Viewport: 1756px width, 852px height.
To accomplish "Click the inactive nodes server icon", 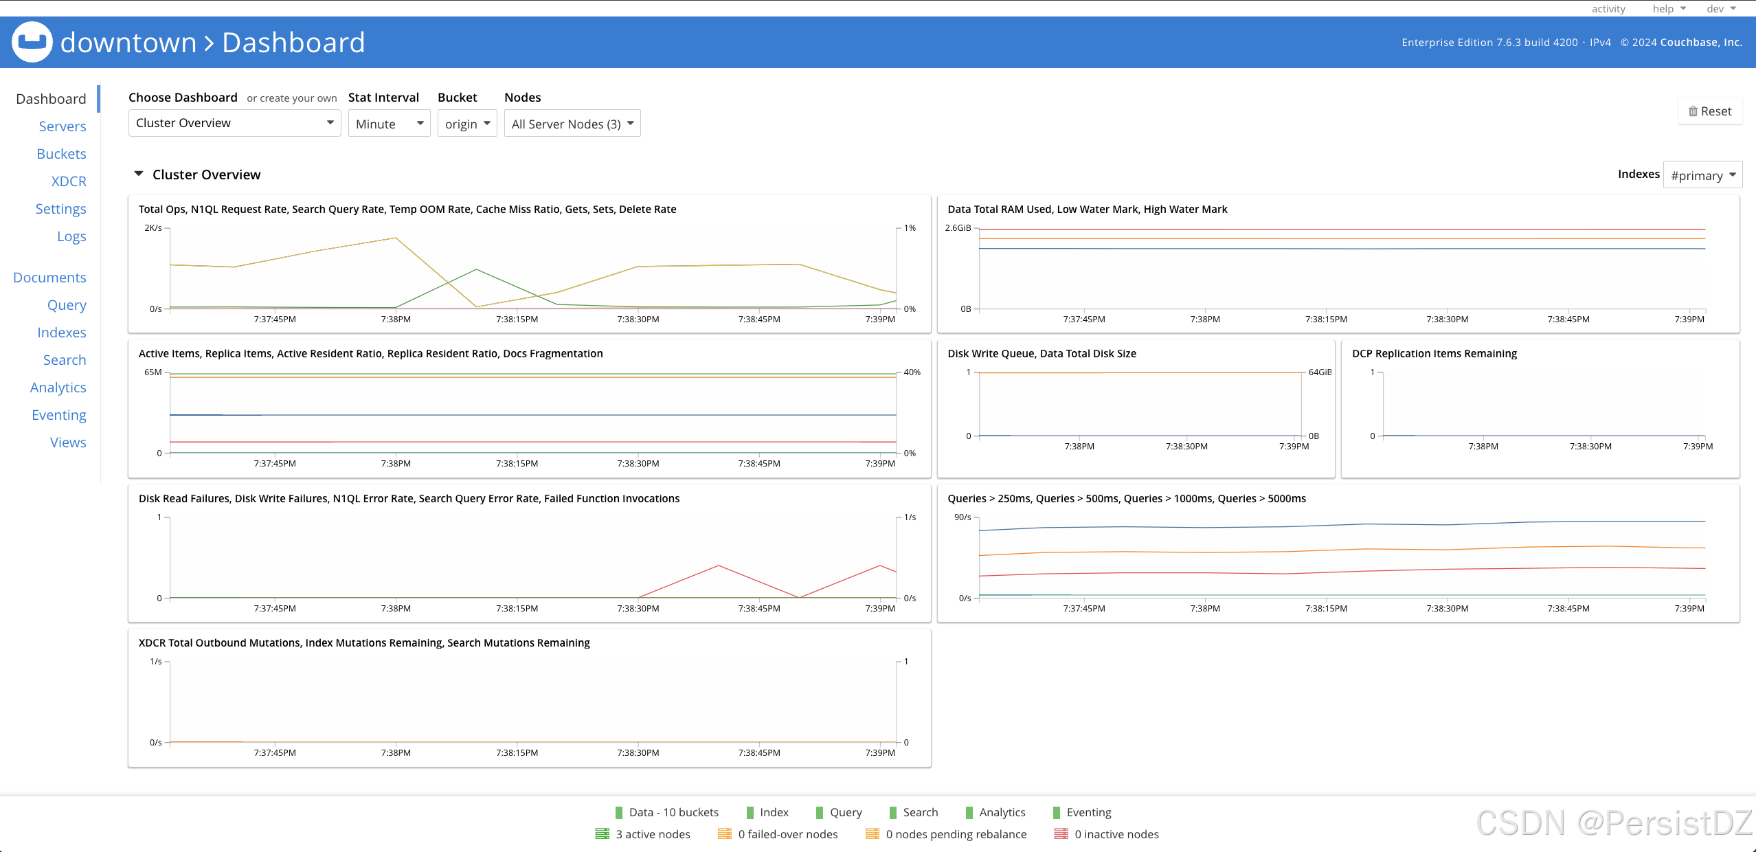I will (x=1061, y=834).
